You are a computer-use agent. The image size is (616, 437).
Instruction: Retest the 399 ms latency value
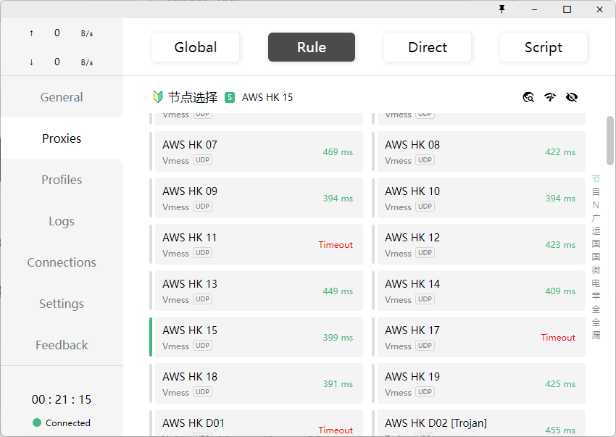(x=338, y=338)
